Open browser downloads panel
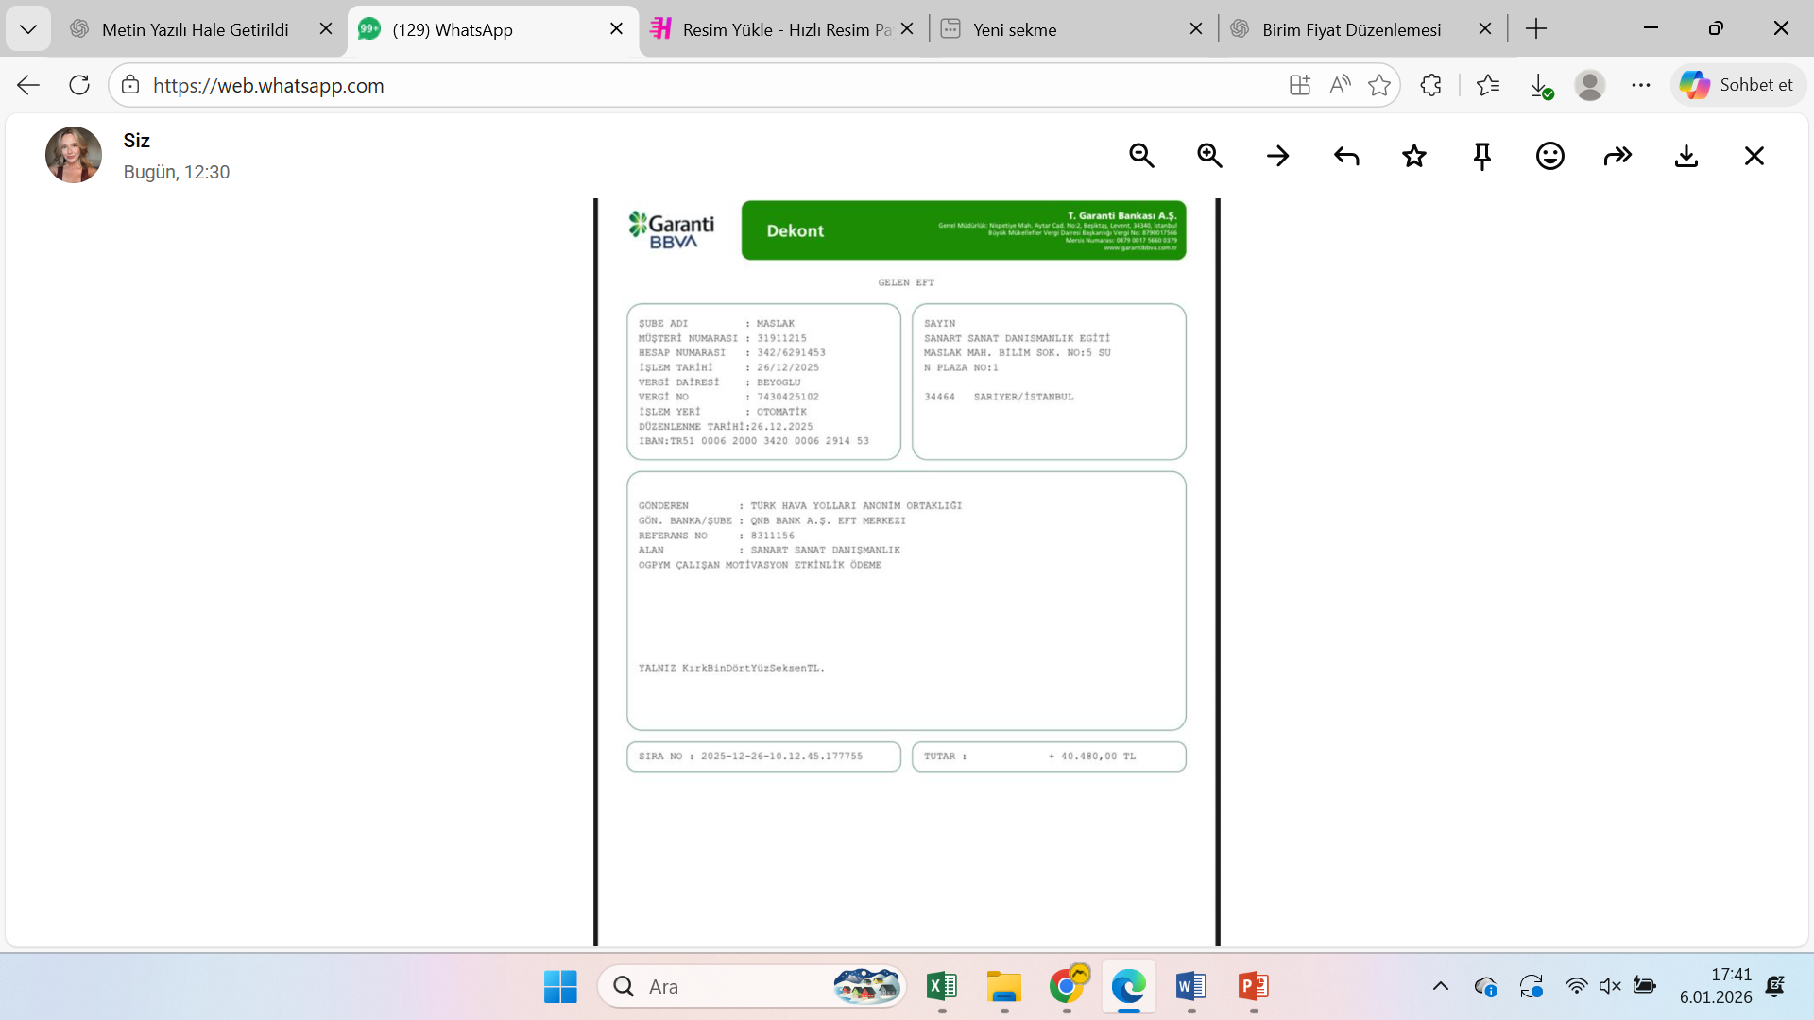1814x1020 pixels. [1541, 85]
